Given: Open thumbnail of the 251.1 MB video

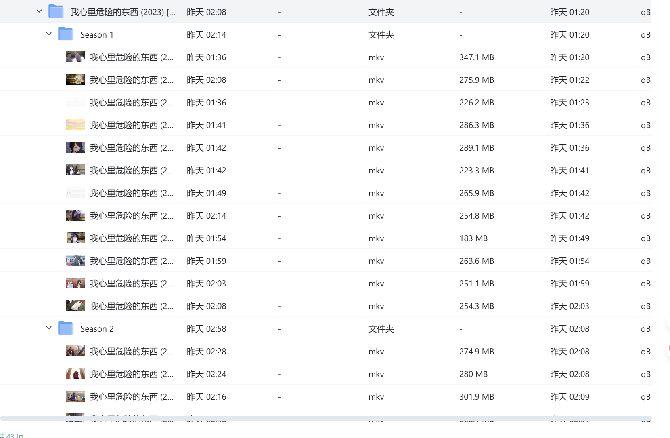Looking at the screenshot, I should [75, 283].
